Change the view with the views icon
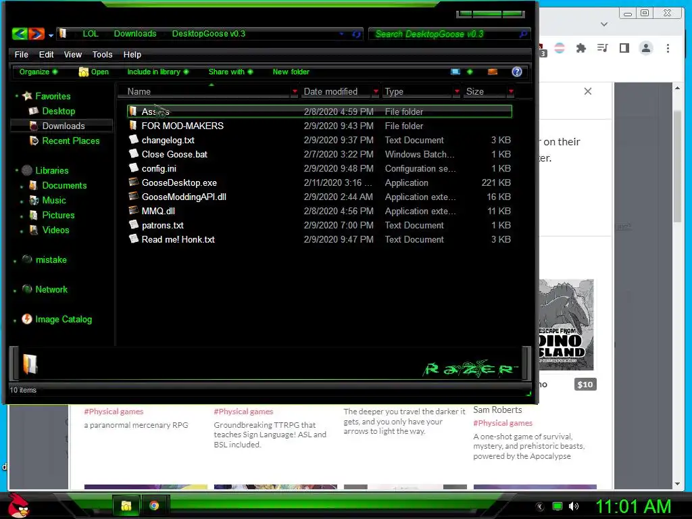The width and height of the screenshot is (692, 519). [x=455, y=72]
